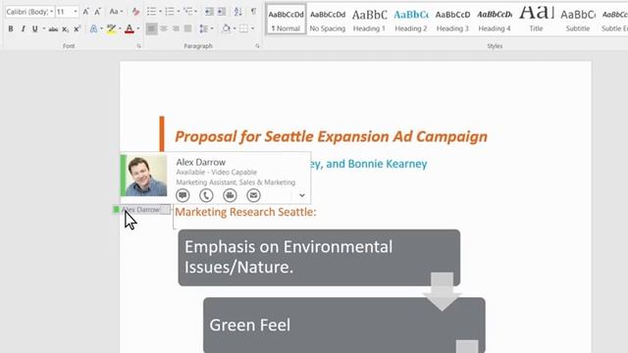Apply paragraph shading paint bucket

point(227,28)
